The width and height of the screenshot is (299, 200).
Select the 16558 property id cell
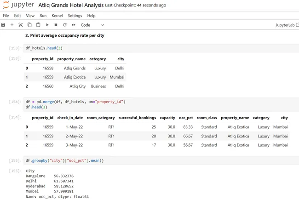(x=48, y=68)
